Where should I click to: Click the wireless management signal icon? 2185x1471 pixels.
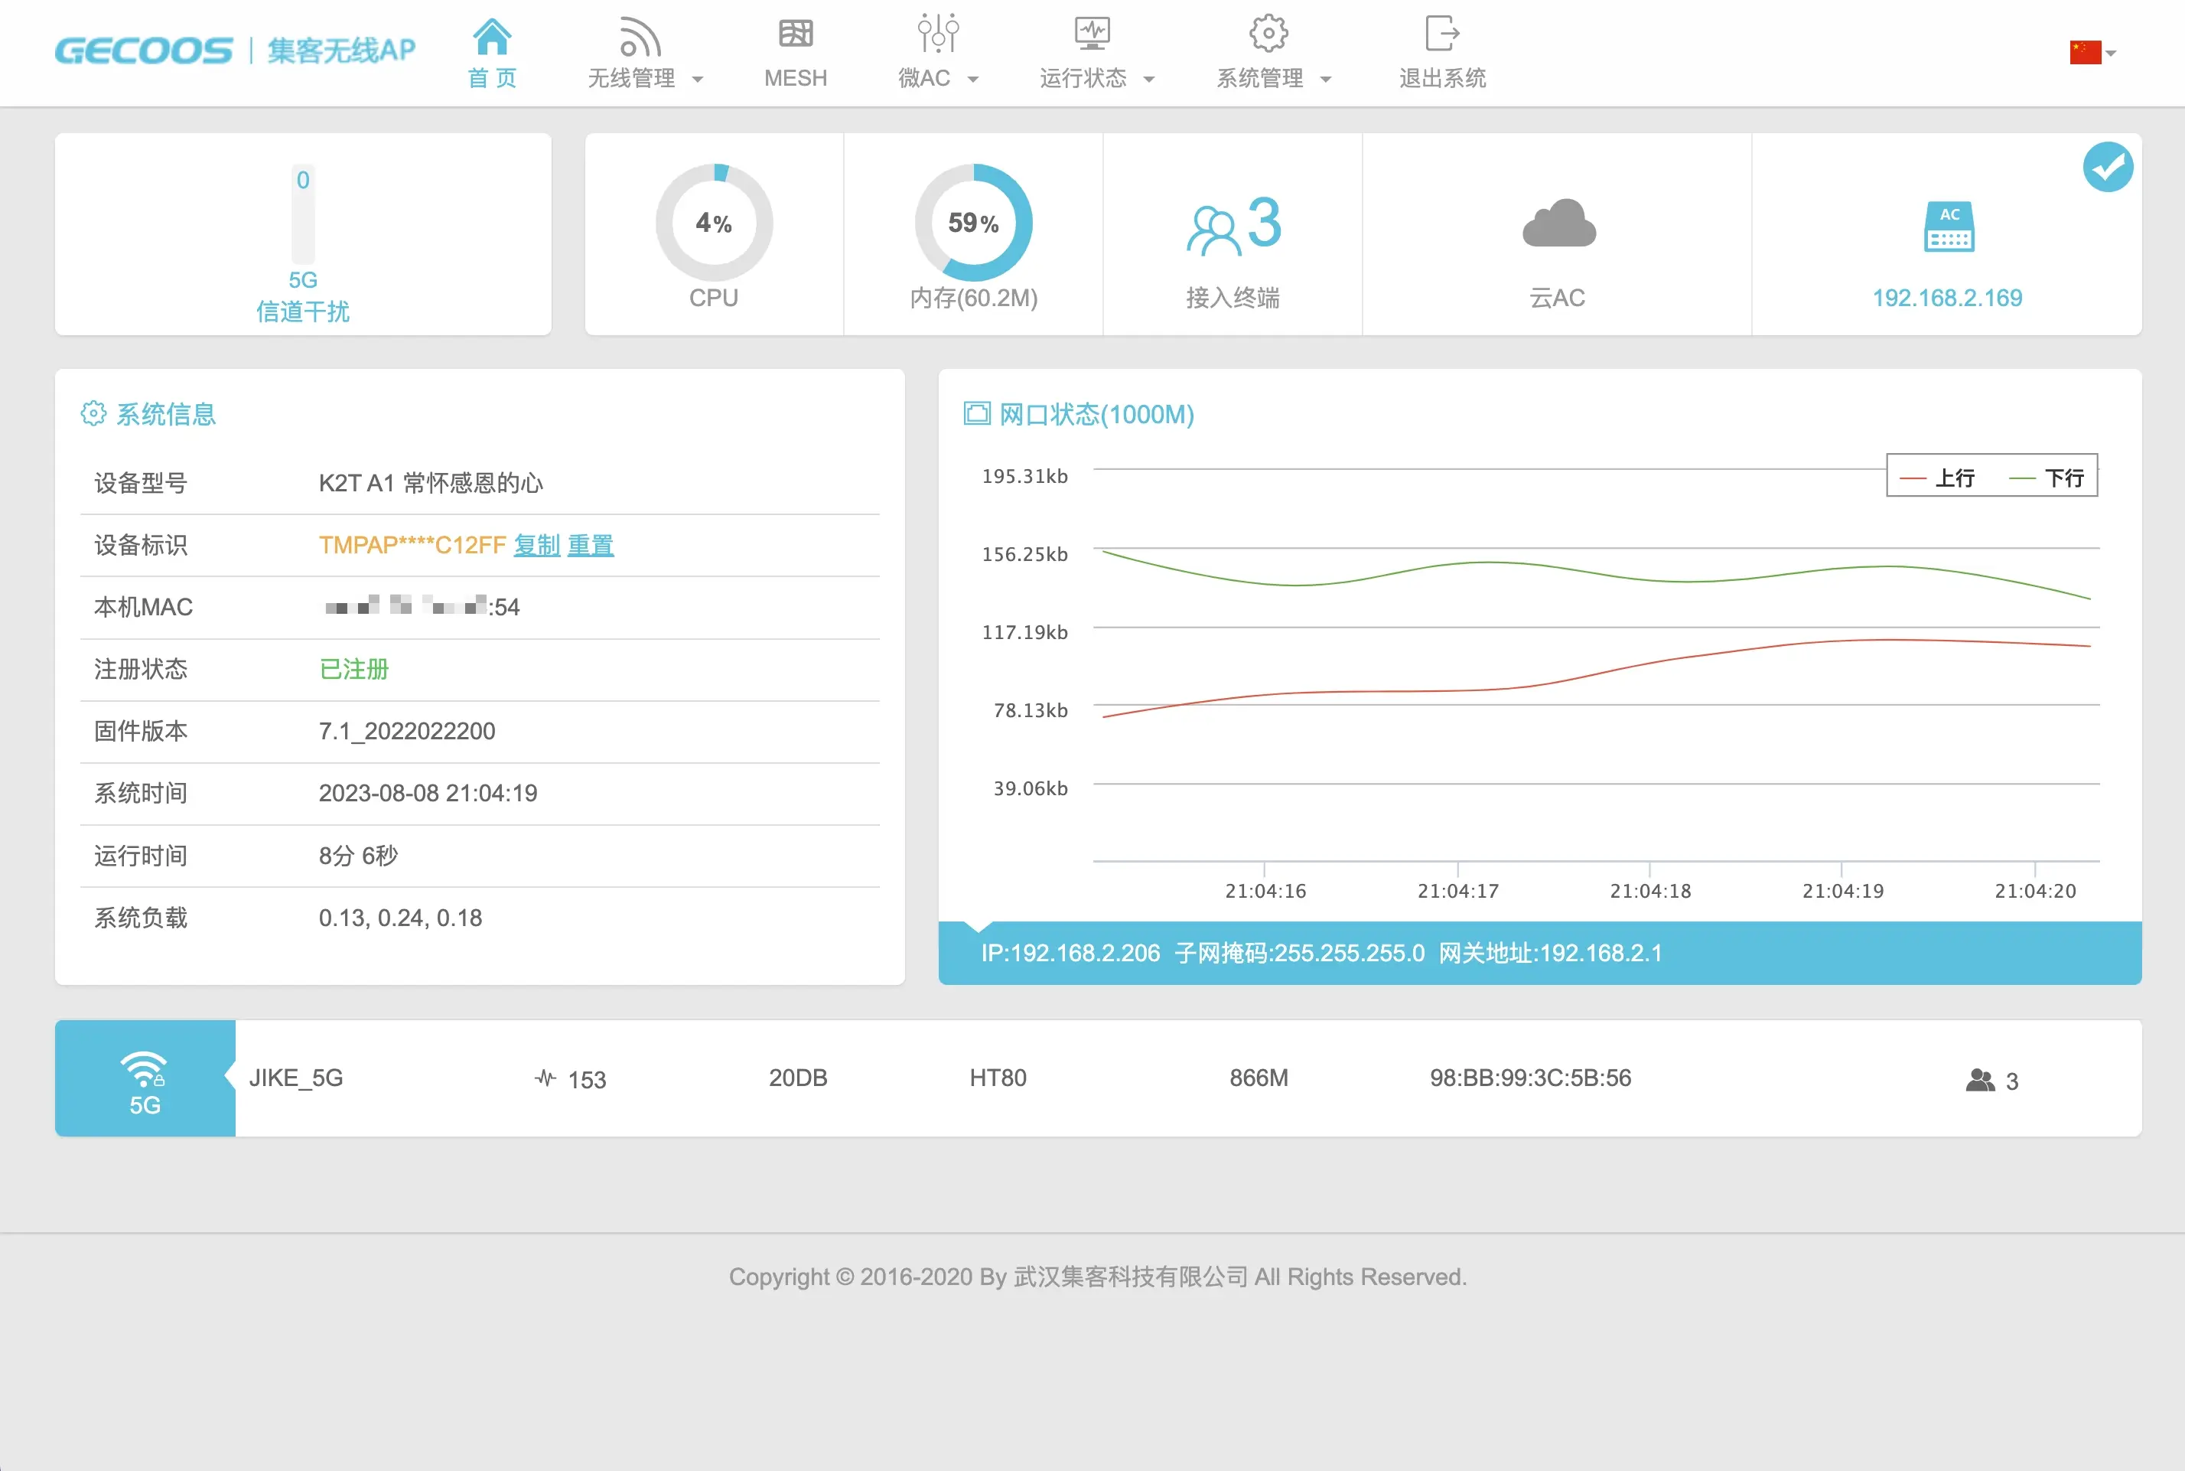[640, 38]
